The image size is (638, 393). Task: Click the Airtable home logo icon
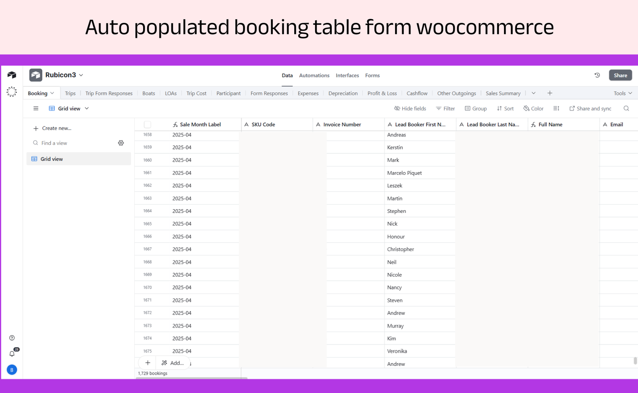click(x=12, y=75)
